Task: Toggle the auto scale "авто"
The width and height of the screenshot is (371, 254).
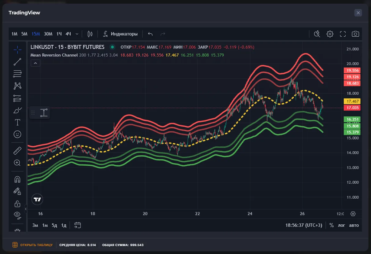Action: 354,225
